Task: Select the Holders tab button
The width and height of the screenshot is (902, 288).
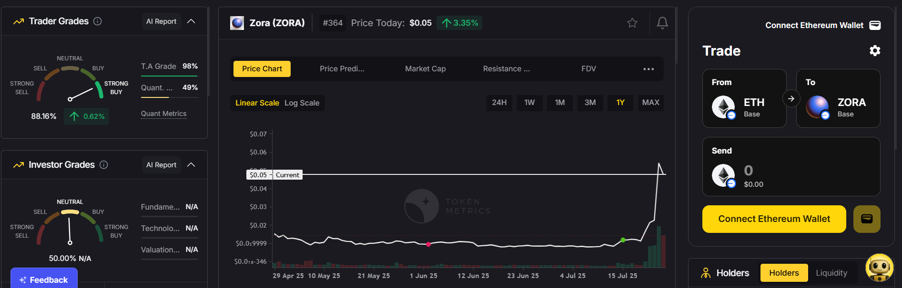Action: 784,273
